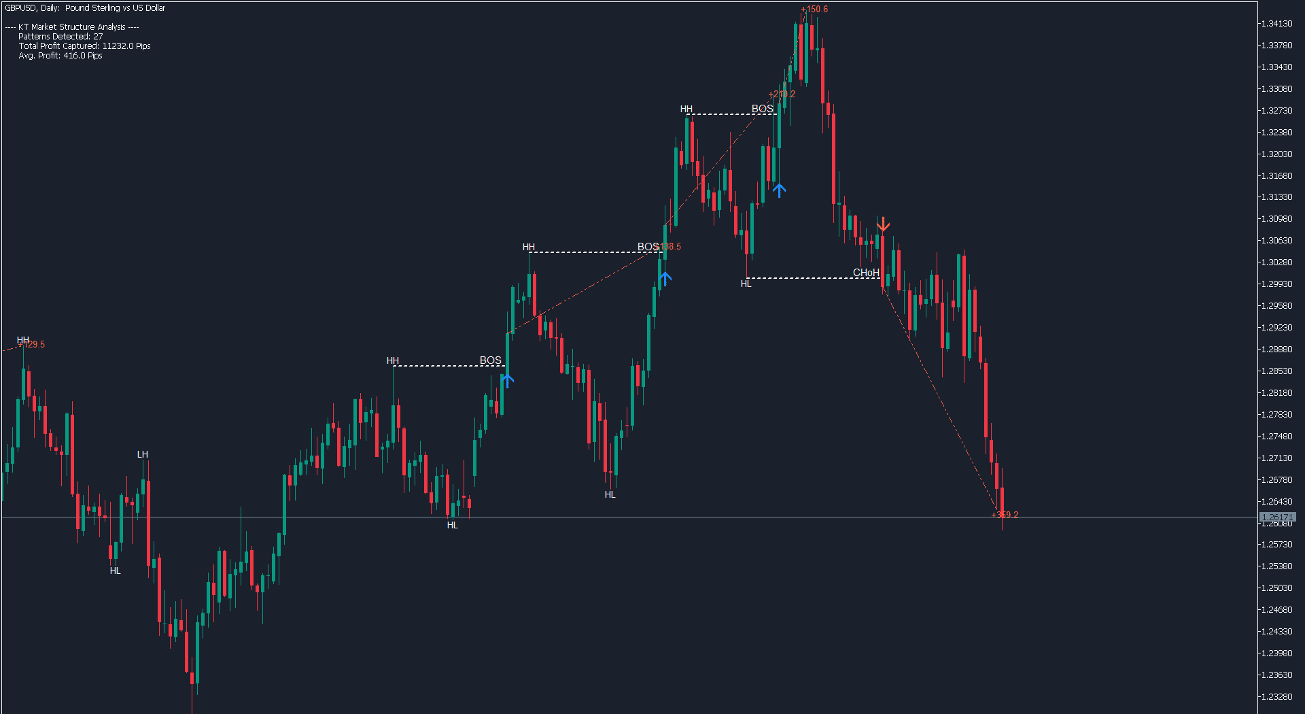
Task: Click the Patterns Detected: 27 line
Action: tap(60, 37)
